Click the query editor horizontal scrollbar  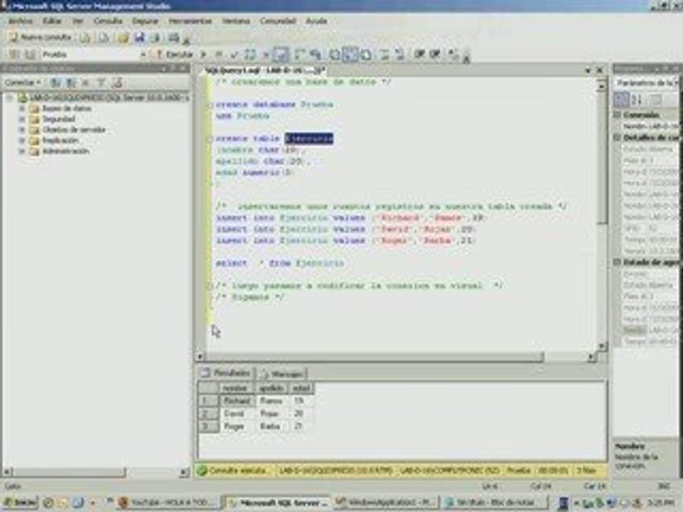[374, 357]
